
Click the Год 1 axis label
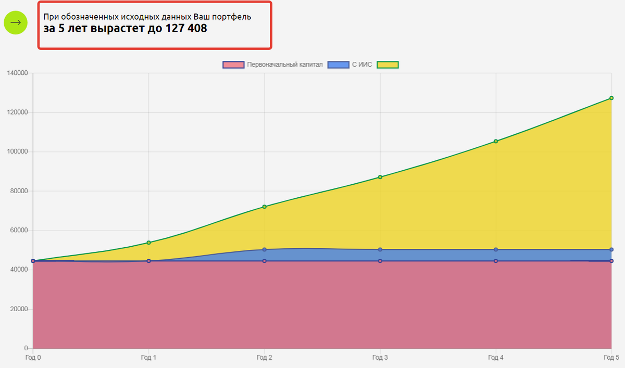[149, 358]
